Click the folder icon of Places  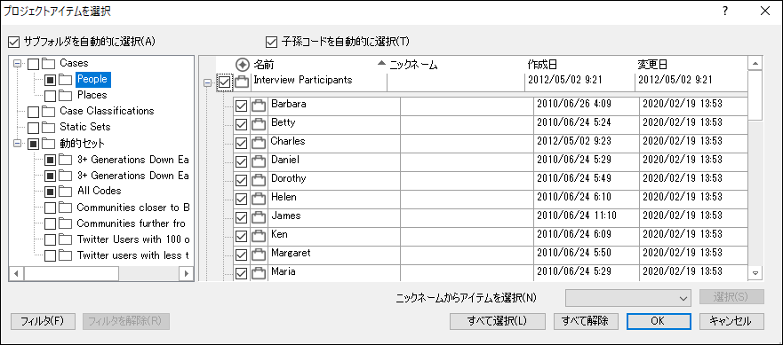tap(65, 95)
